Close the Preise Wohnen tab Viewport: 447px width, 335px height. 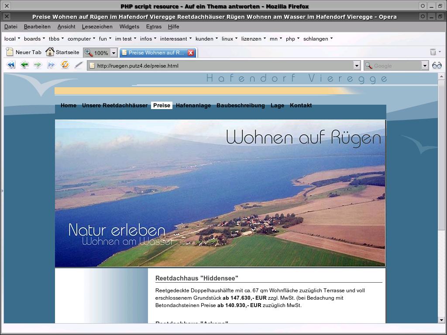[191, 53]
